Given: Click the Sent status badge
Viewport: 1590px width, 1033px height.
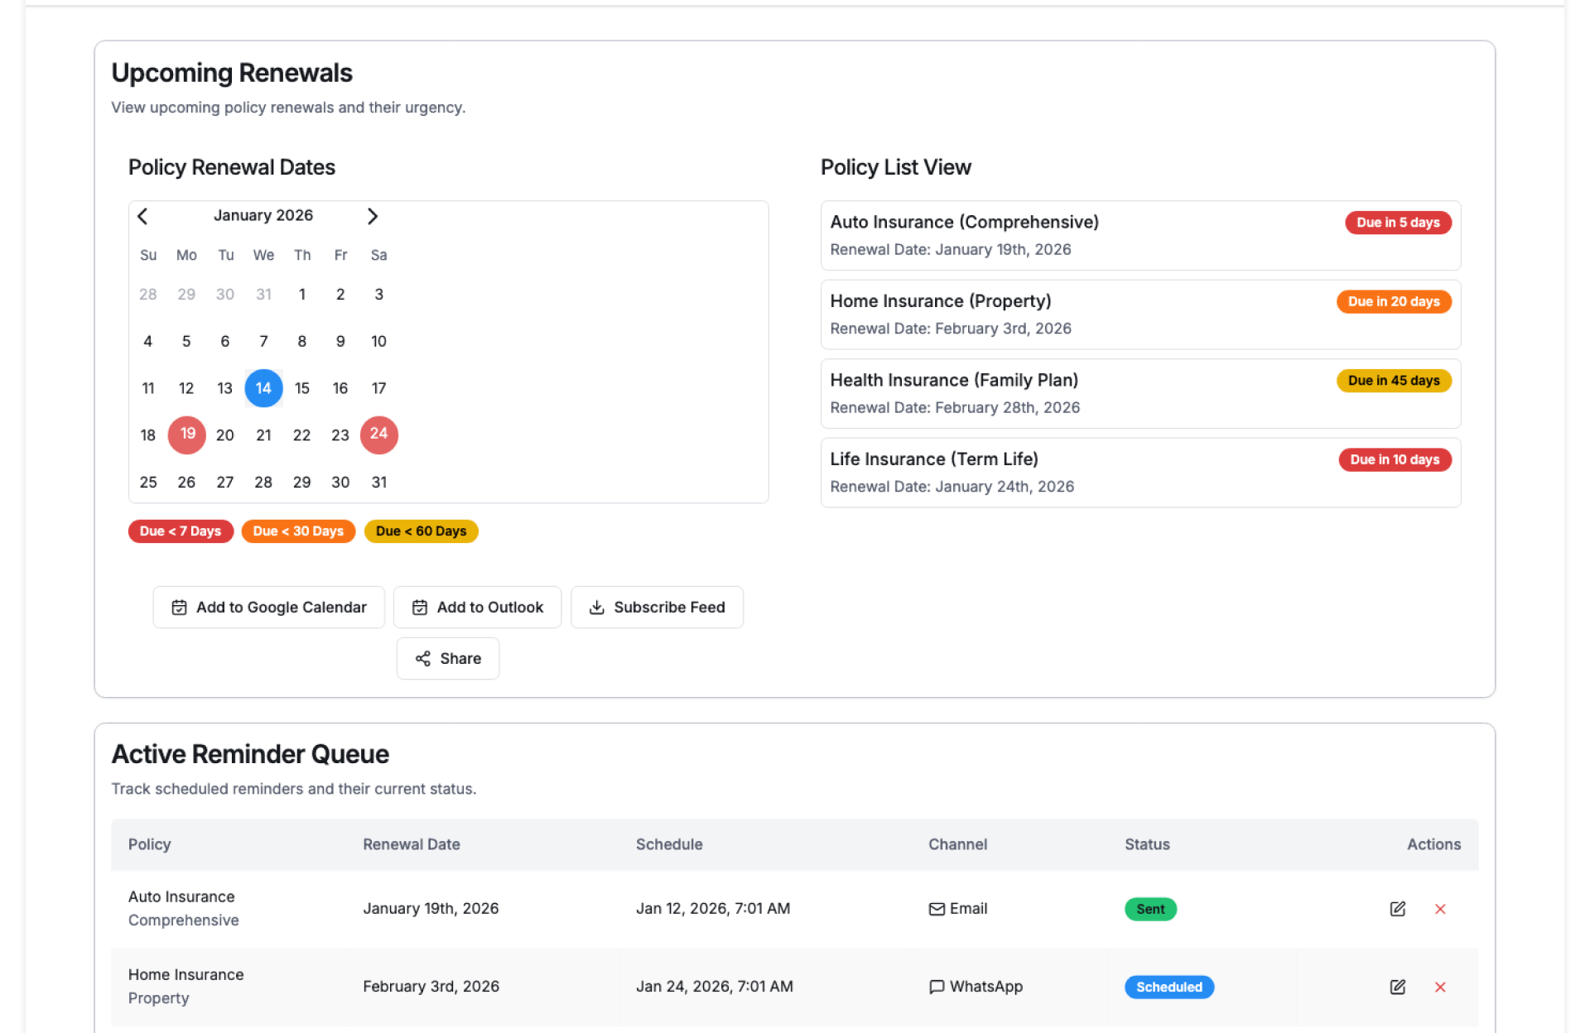Looking at the screenshot, I should tap(1149, 909).
